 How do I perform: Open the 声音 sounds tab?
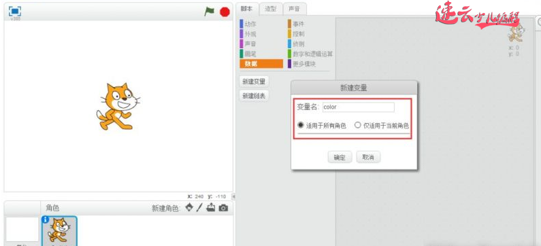[294, 9]
